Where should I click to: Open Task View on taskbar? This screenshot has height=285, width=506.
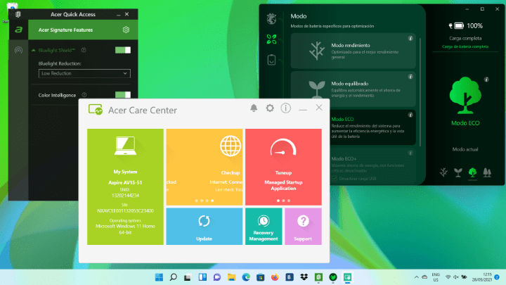point(188,277)
